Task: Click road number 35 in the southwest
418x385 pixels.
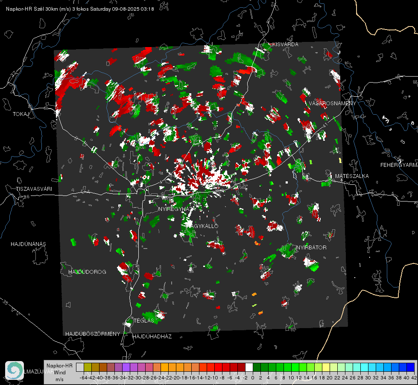Action: click(6, 302)
